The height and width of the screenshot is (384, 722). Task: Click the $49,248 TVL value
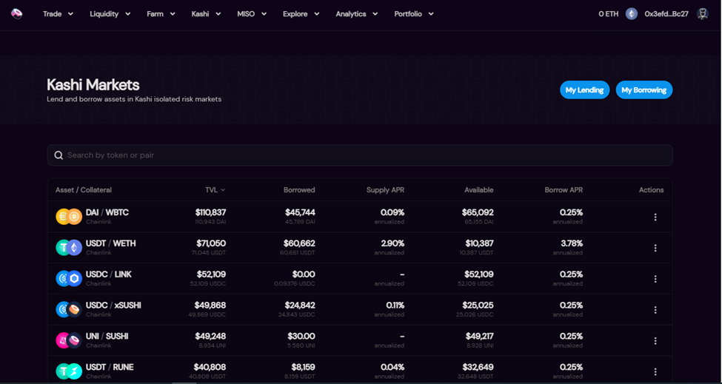pos(210,336)
